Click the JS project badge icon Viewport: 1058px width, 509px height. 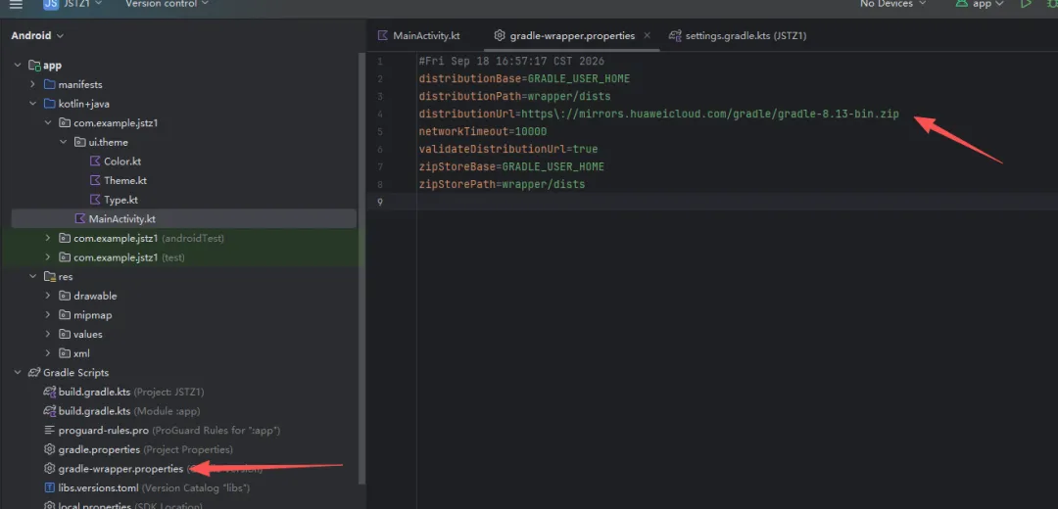pyautogui.click(x=51, y=4)
